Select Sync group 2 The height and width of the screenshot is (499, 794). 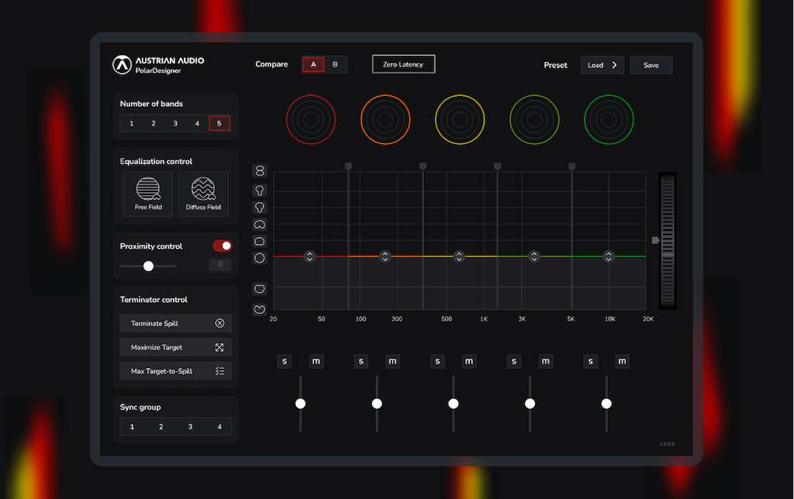coord(161,427)
